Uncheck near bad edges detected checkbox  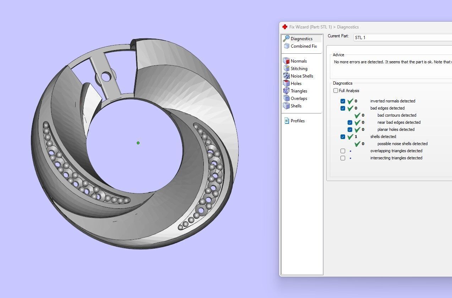pos(350,122)
